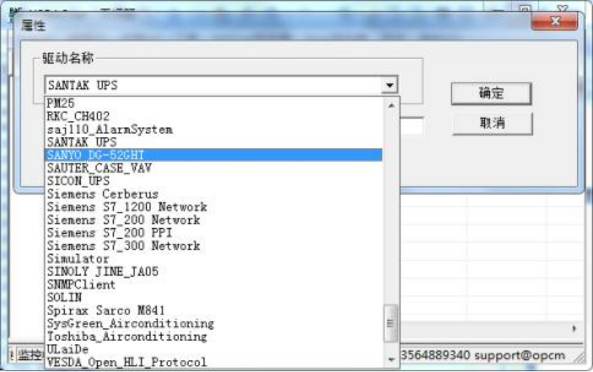Click the support@opcm status bar text
This screenshot has height=372, width=593.
tap(520, 355)
